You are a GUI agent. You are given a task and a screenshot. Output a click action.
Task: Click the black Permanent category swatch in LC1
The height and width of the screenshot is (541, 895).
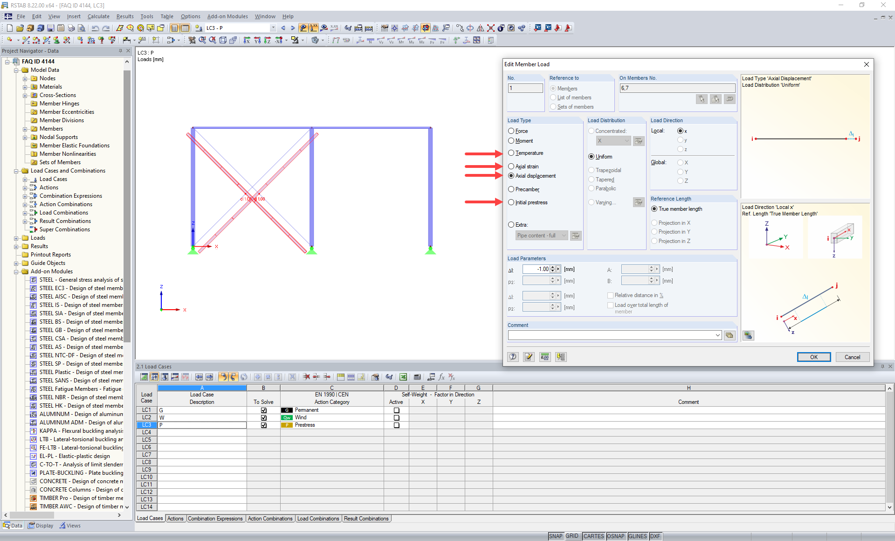pos(287,410)
